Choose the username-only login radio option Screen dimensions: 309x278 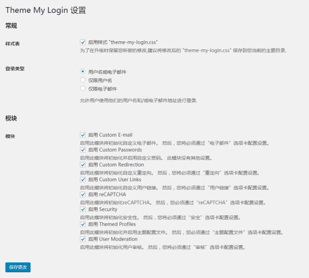pyautogui.click(x=83, y=80)
